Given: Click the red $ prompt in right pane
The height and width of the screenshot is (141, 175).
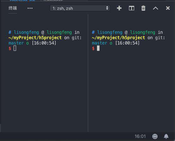Looking at the screenshot, I should click(93, 48).
